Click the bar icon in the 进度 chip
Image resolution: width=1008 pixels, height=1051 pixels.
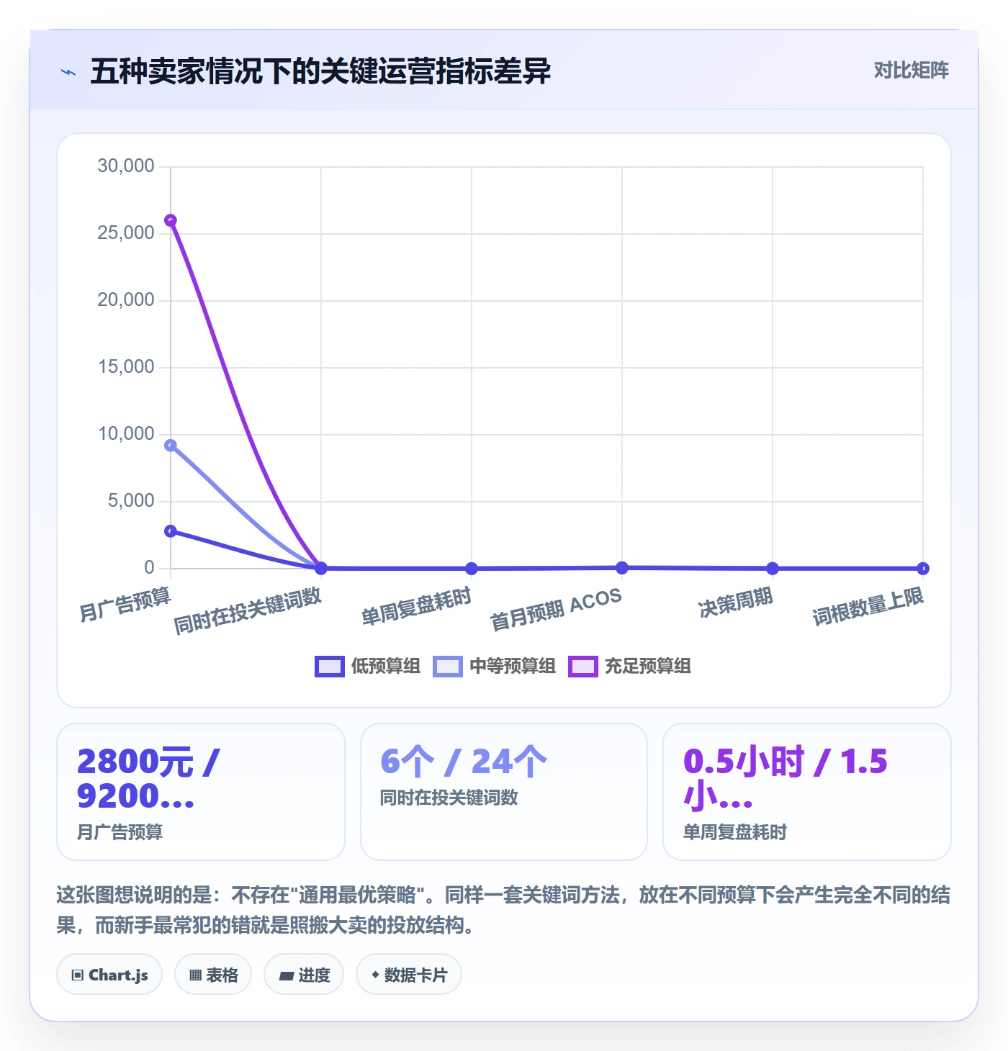[x=287, y=976]
